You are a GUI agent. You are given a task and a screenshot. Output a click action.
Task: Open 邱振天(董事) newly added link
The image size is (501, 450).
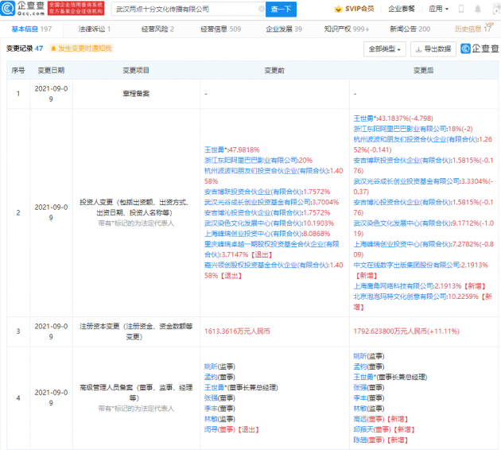pyautogui.click(x=372, y=429)
